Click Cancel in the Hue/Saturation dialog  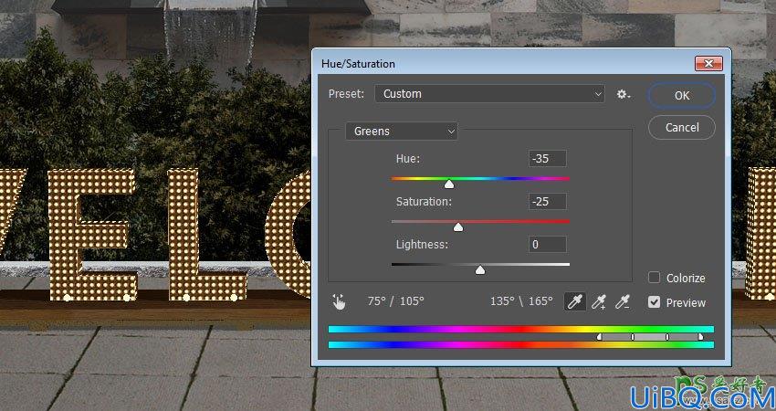pos(681,127)
